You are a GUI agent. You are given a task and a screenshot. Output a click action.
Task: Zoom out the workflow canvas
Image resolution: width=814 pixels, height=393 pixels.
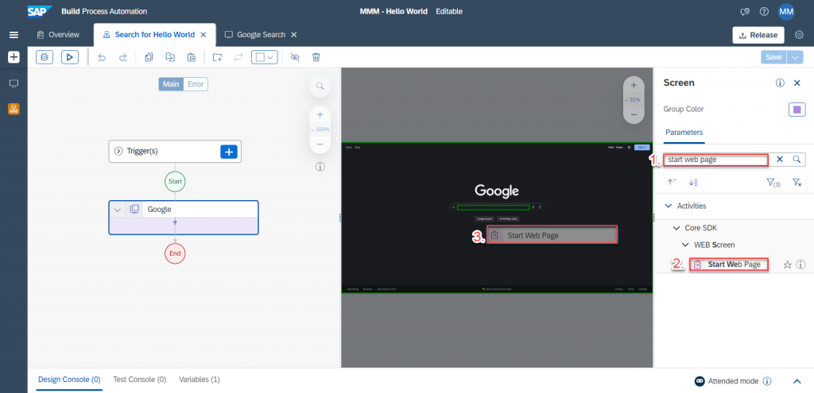tap(320, 144)
